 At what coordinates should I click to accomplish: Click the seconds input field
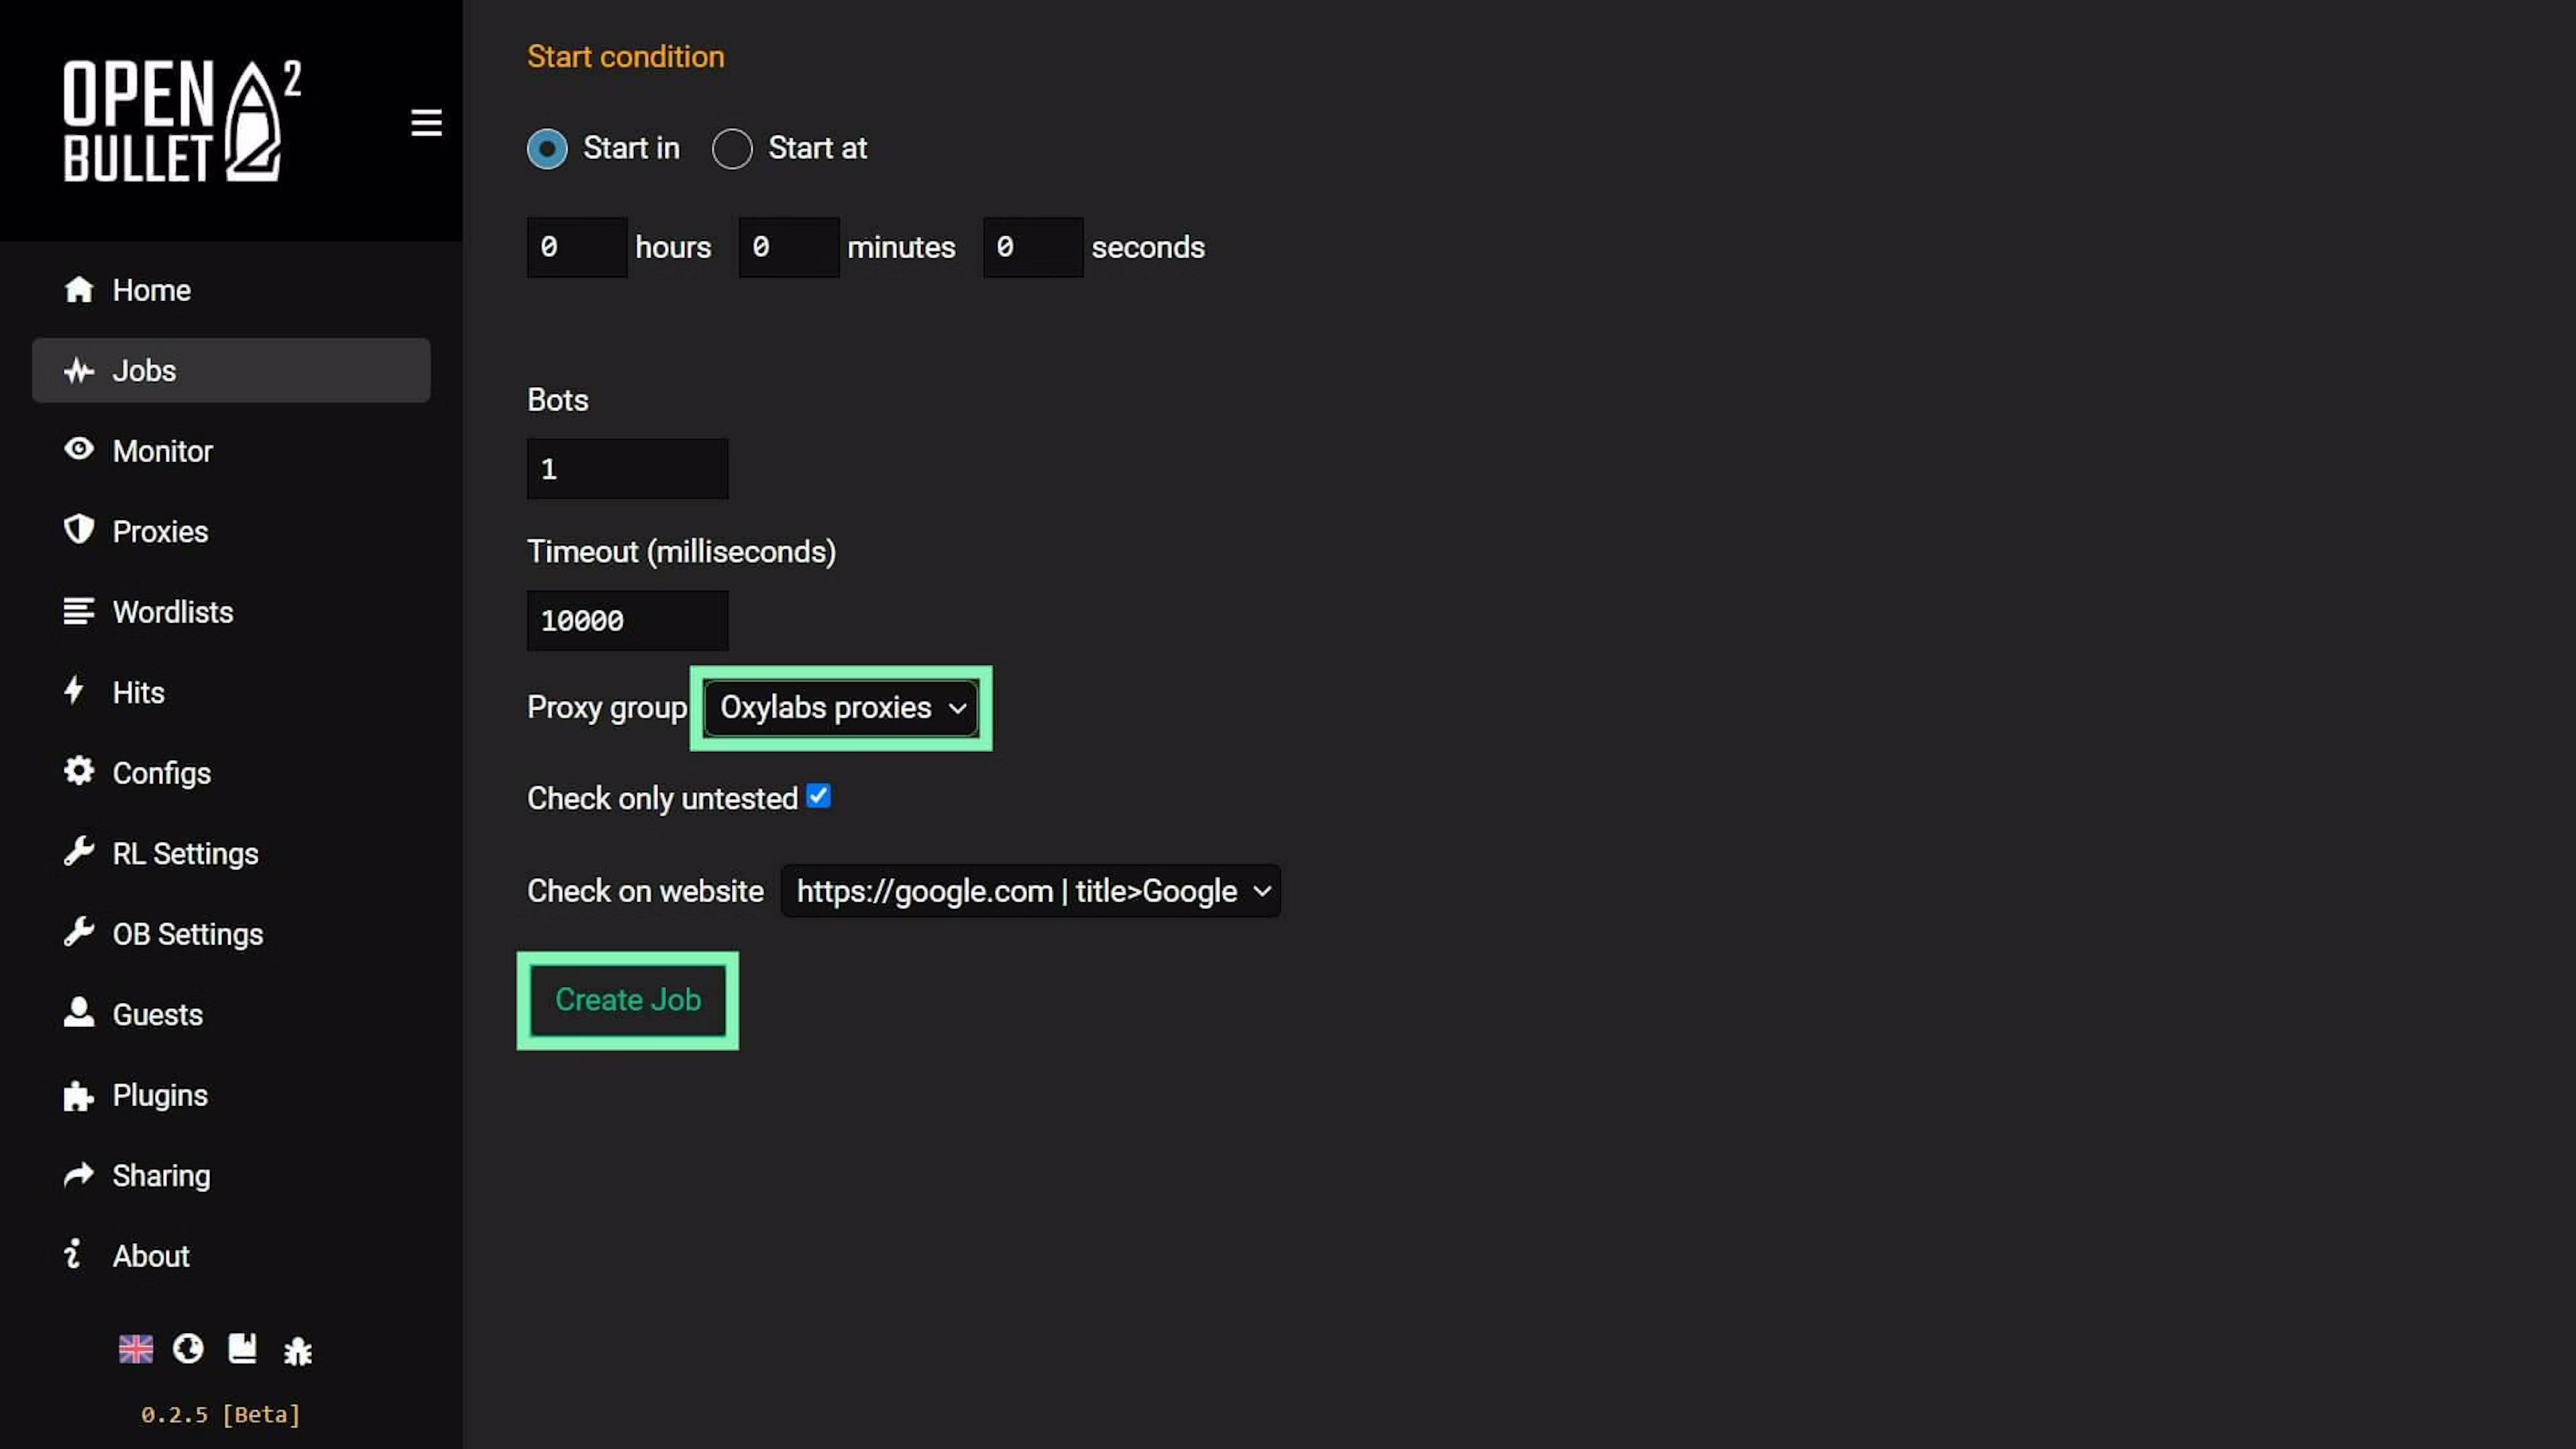click(x=1033, y=247)
